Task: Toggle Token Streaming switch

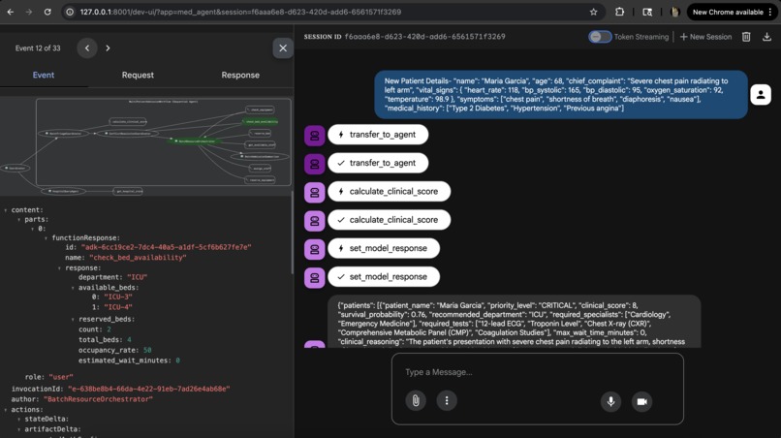Action: pos(600,37)
